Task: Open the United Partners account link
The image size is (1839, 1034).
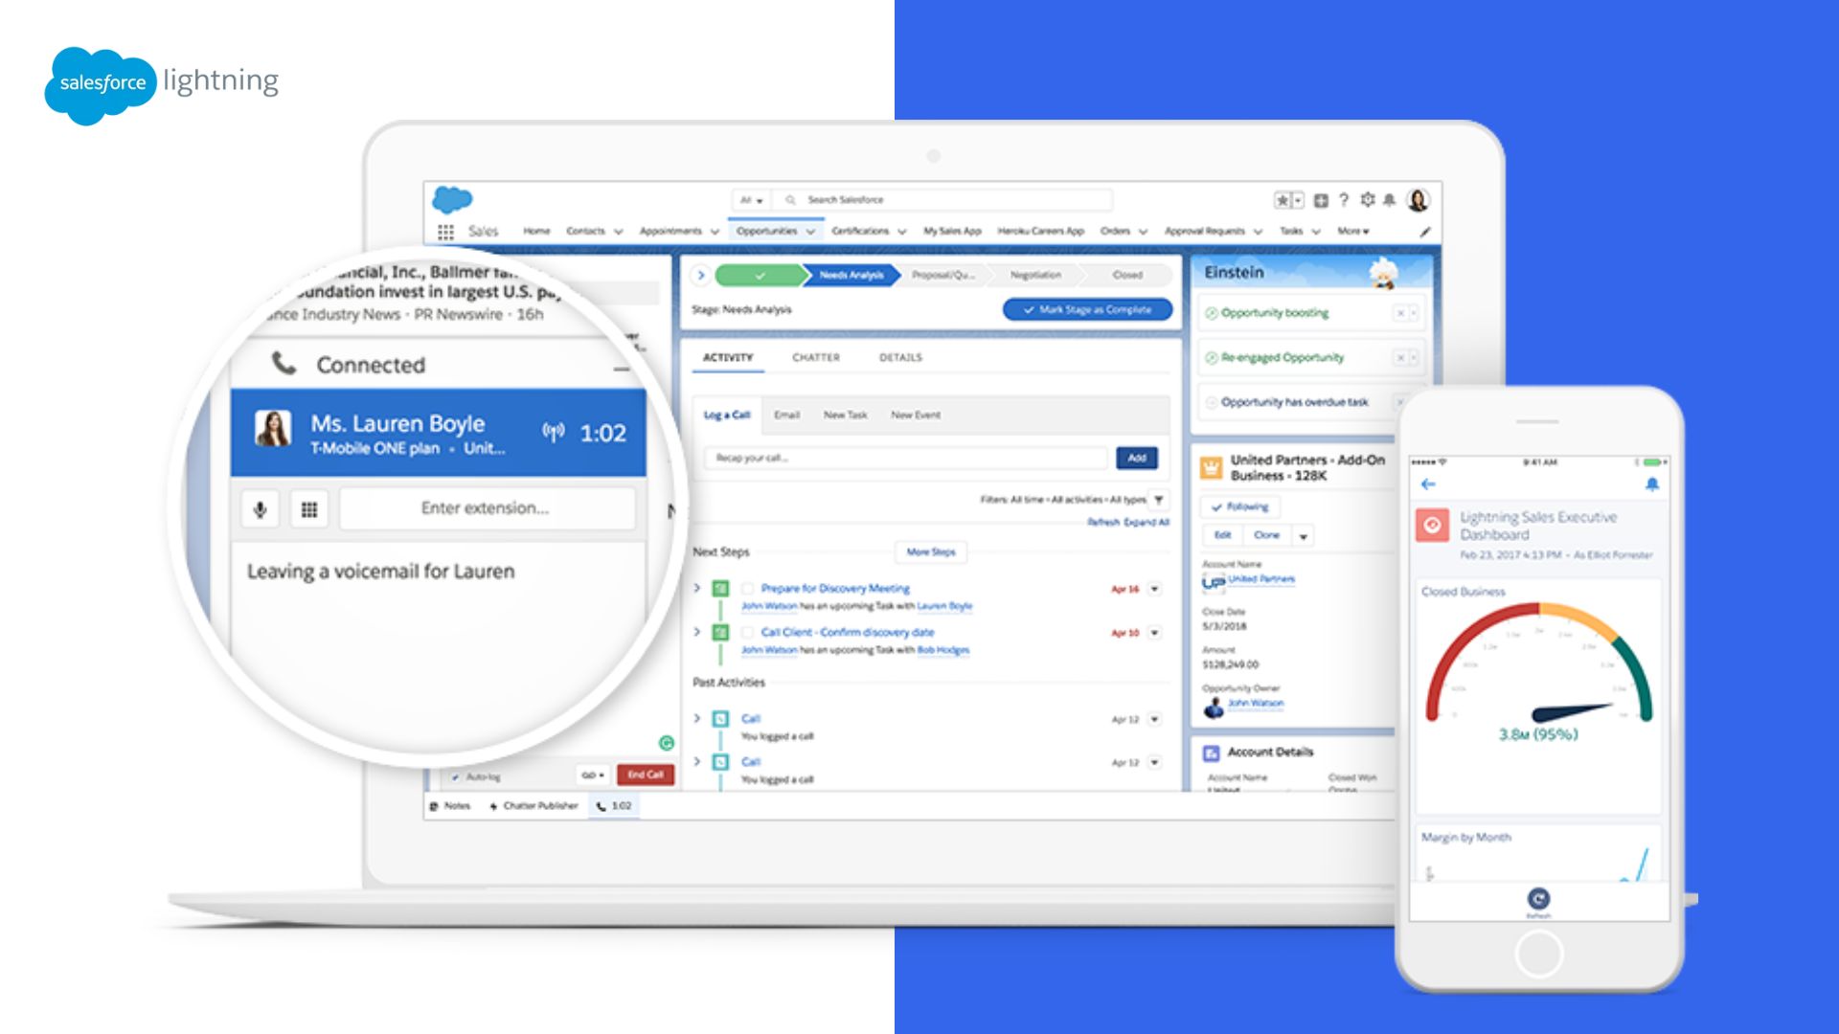Action: (x=1260, y=579)
